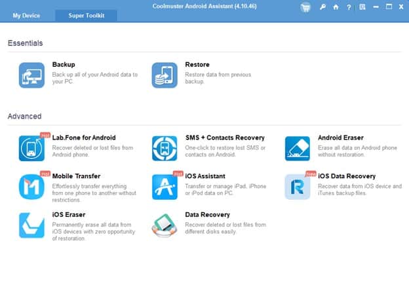Open the shopping cart purchase icon
Viewport: 409px width, 281px height.
pos(305,7)
